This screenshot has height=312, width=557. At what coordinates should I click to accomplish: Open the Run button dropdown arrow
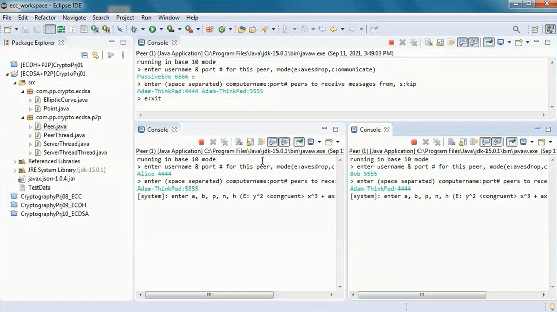[160, 29]
